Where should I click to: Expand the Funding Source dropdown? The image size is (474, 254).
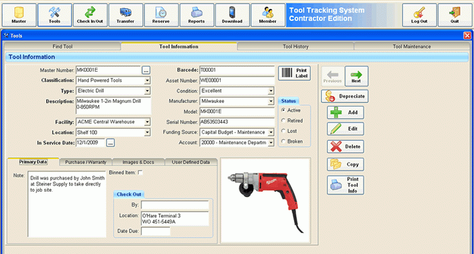coord(271,133)
